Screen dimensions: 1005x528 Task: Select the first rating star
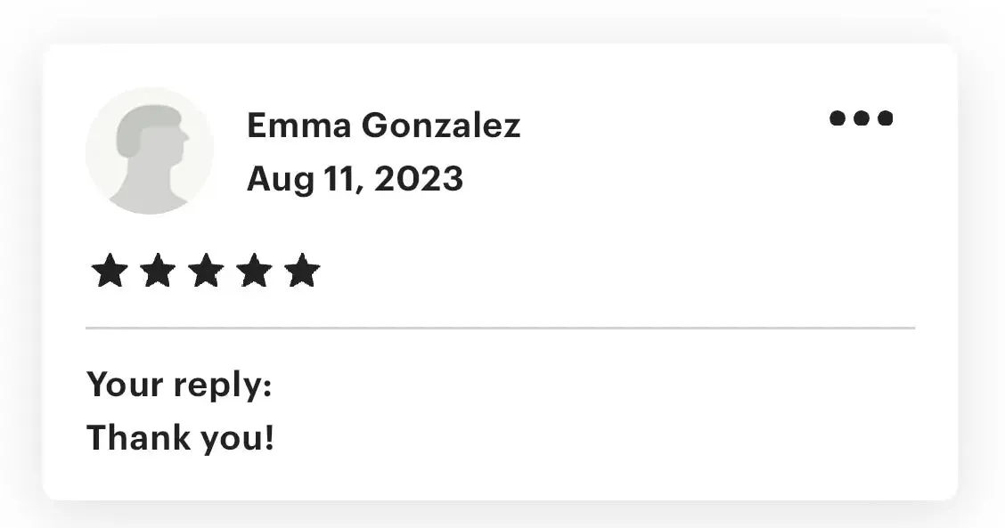point(110,271)
